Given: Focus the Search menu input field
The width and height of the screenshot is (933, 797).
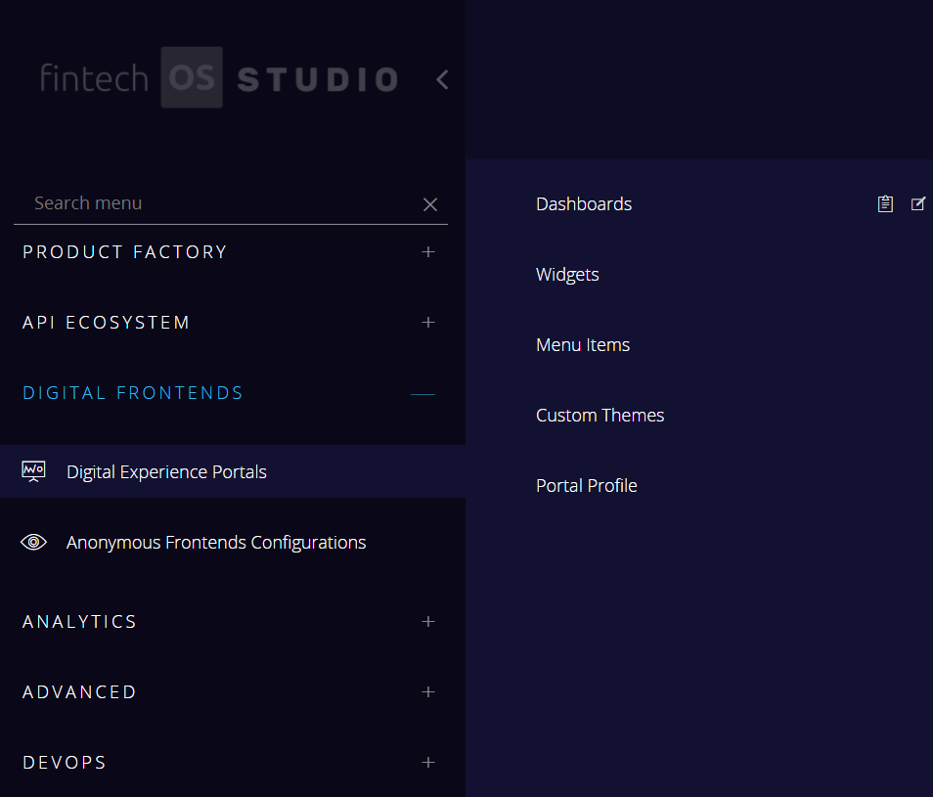Looking at the screenshot, I should pyautogui.click(x=215, y=203).
